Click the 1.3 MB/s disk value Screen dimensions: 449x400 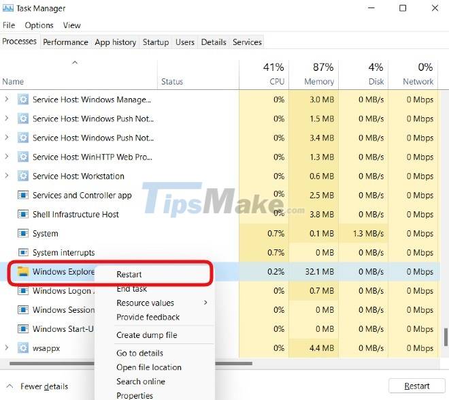click(368, 234)
